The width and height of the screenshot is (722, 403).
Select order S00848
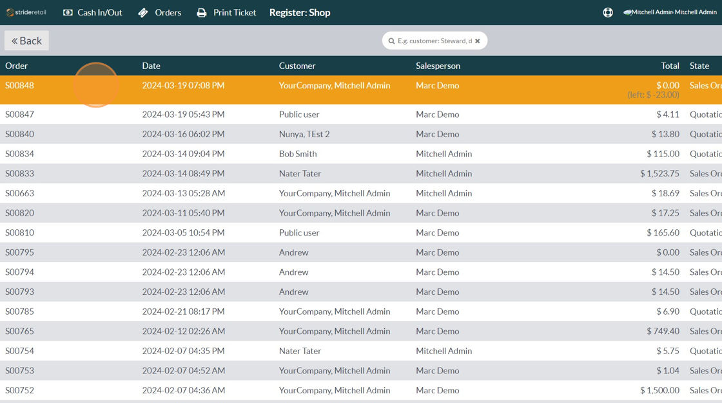[x=361, y=89]
